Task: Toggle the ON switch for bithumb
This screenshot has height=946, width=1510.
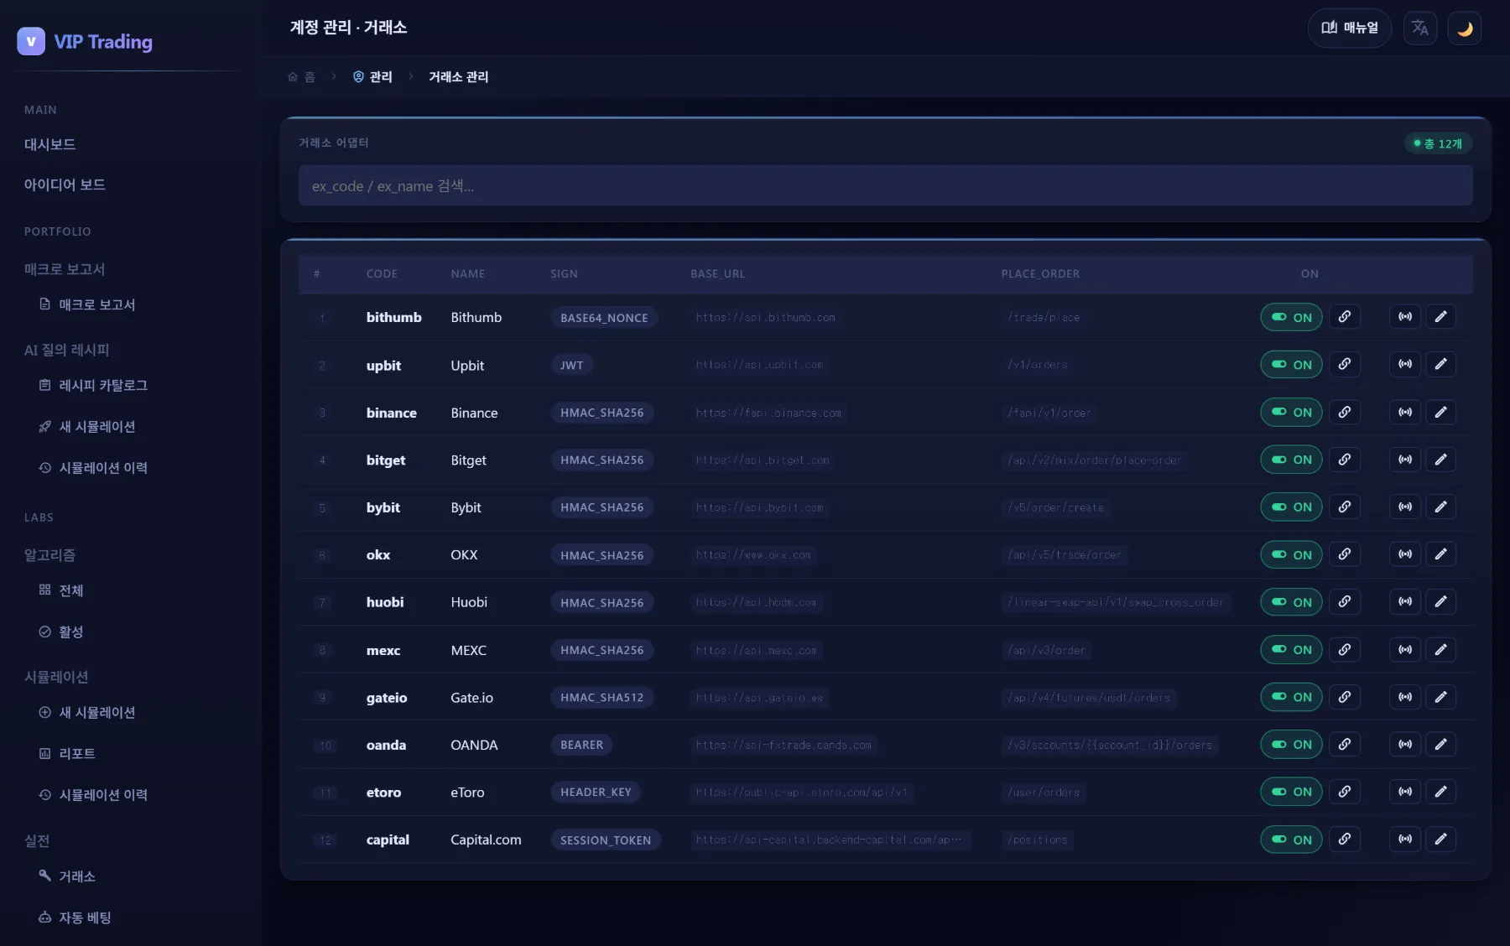Action: point(1291,317)
